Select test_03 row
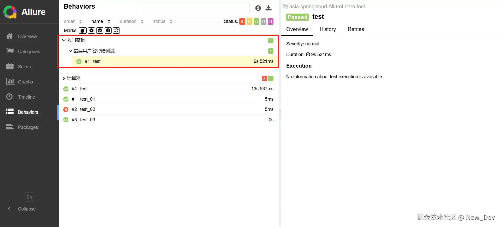The width and height of the screenshot is (501, 227). click(169, 120)
